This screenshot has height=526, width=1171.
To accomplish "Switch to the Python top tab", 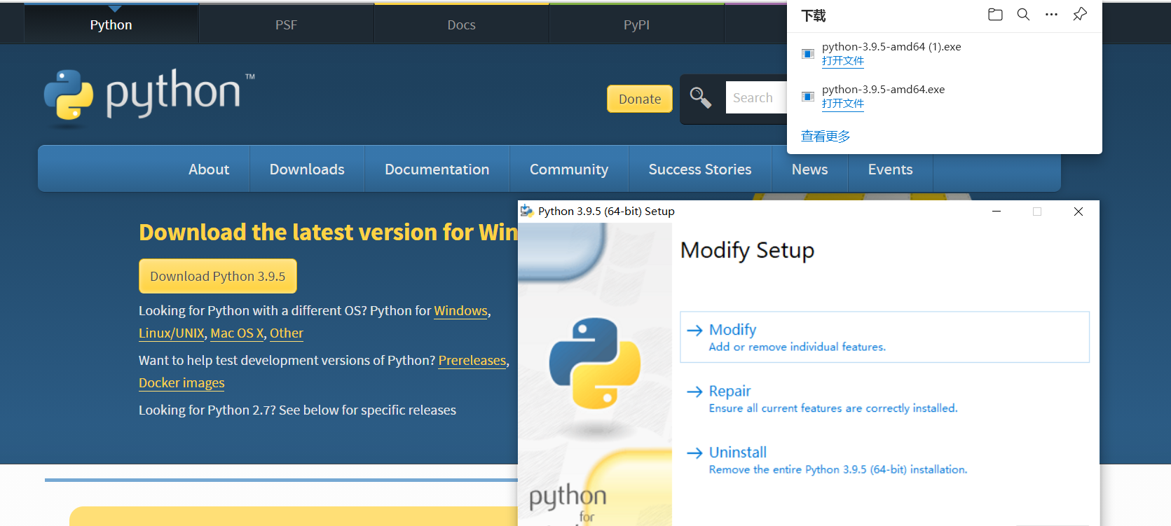I will coord(111,25).
